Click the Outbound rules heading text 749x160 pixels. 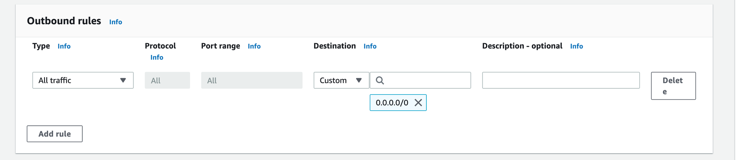pyautogui.click(x=64, y=21)
